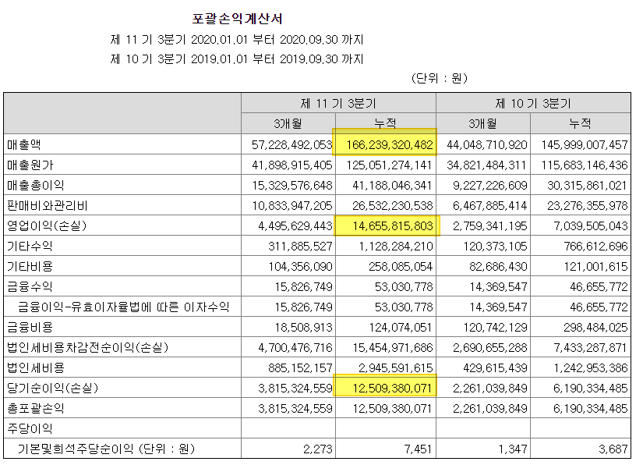Click the 기타비용 row label
Viewport: 643px width, 465px height.
tap(30, 266)
